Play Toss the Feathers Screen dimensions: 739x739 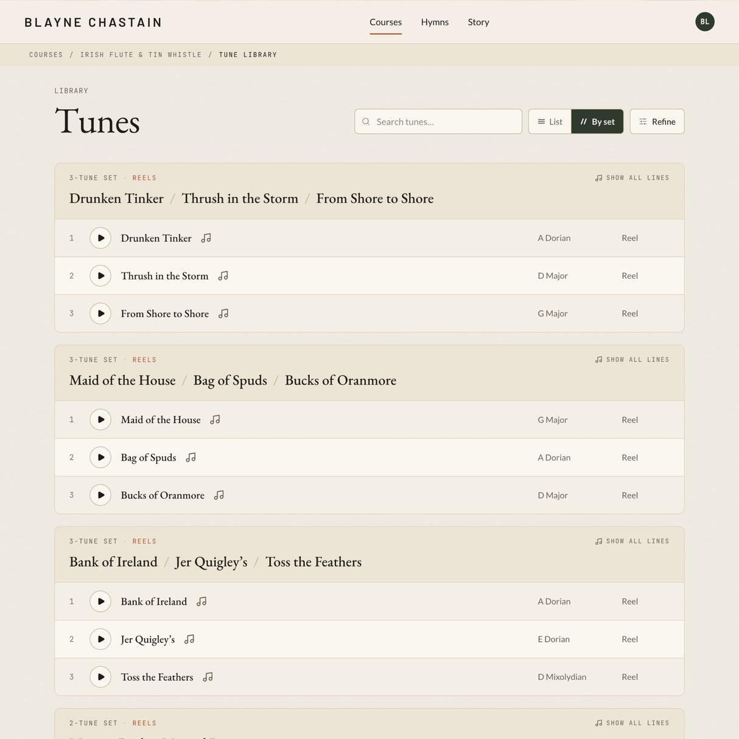pyautogui.click(x=100, y=677)
